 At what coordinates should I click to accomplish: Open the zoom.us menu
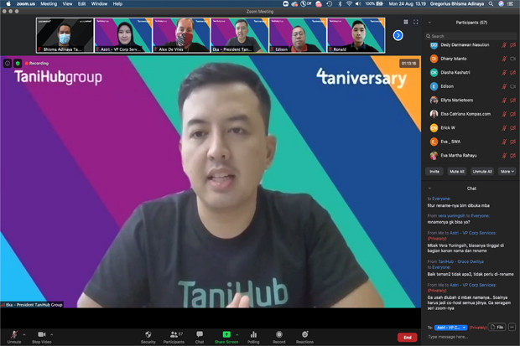tap(25, 3)
